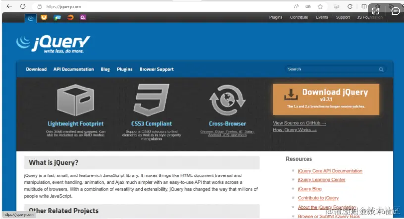The height and width of the screenshot is (219, 404).
Task: Toggle split screen browser icon
Action: point(364,7)
